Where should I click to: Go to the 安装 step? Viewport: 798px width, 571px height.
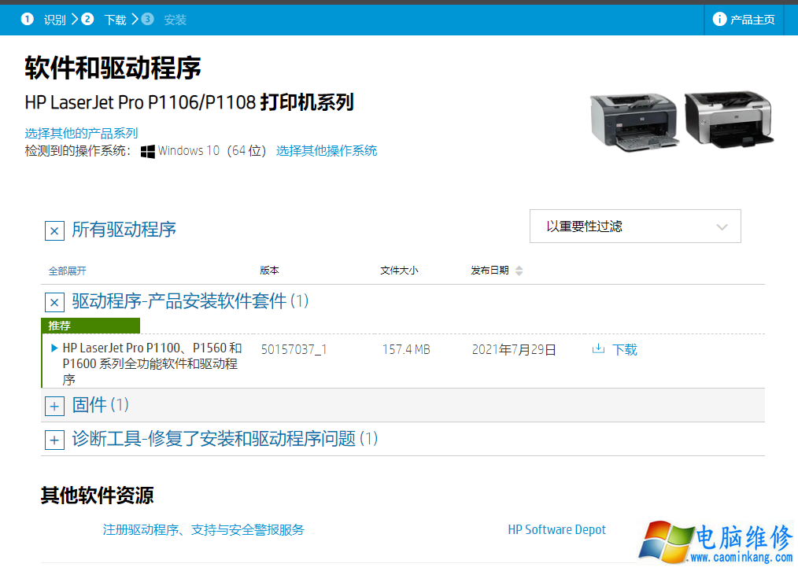pyautogui.click(x=175, y=20)
